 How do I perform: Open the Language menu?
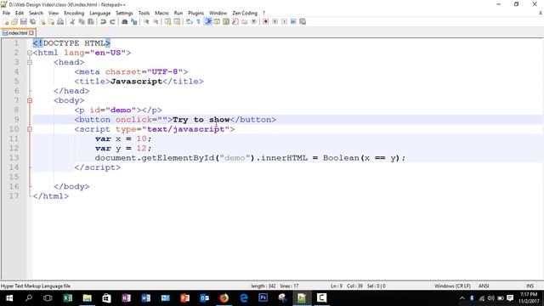click(x=100, y=14)
